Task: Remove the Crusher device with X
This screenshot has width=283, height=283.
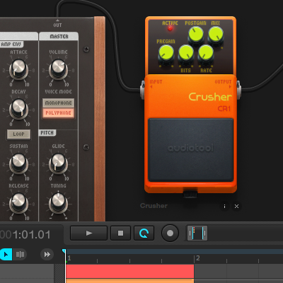Action: click(236, 207)
